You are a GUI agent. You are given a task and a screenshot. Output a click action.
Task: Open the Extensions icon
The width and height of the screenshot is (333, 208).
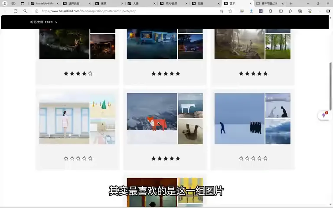(271, 11)
